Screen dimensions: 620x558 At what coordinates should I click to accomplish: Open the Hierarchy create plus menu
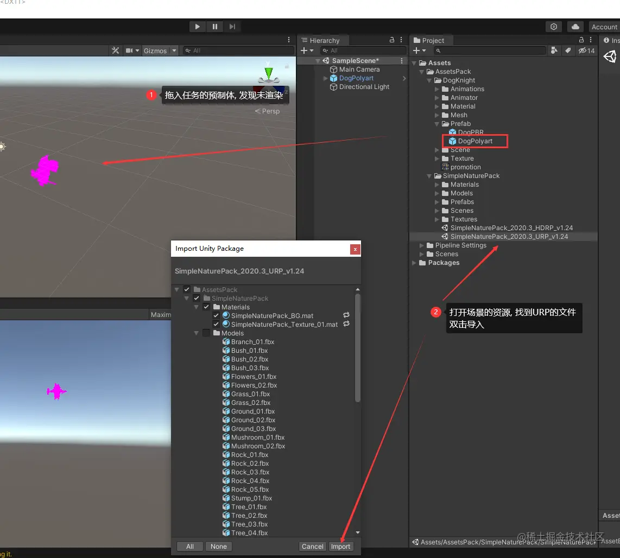point(307,50)
